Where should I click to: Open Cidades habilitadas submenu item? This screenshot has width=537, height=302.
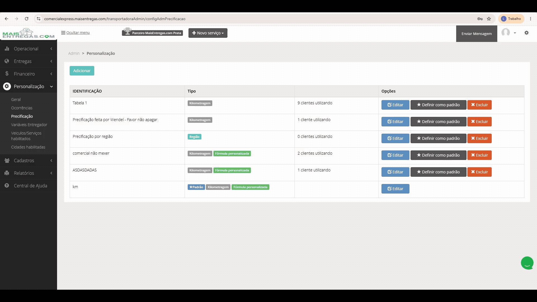point(28,147)
